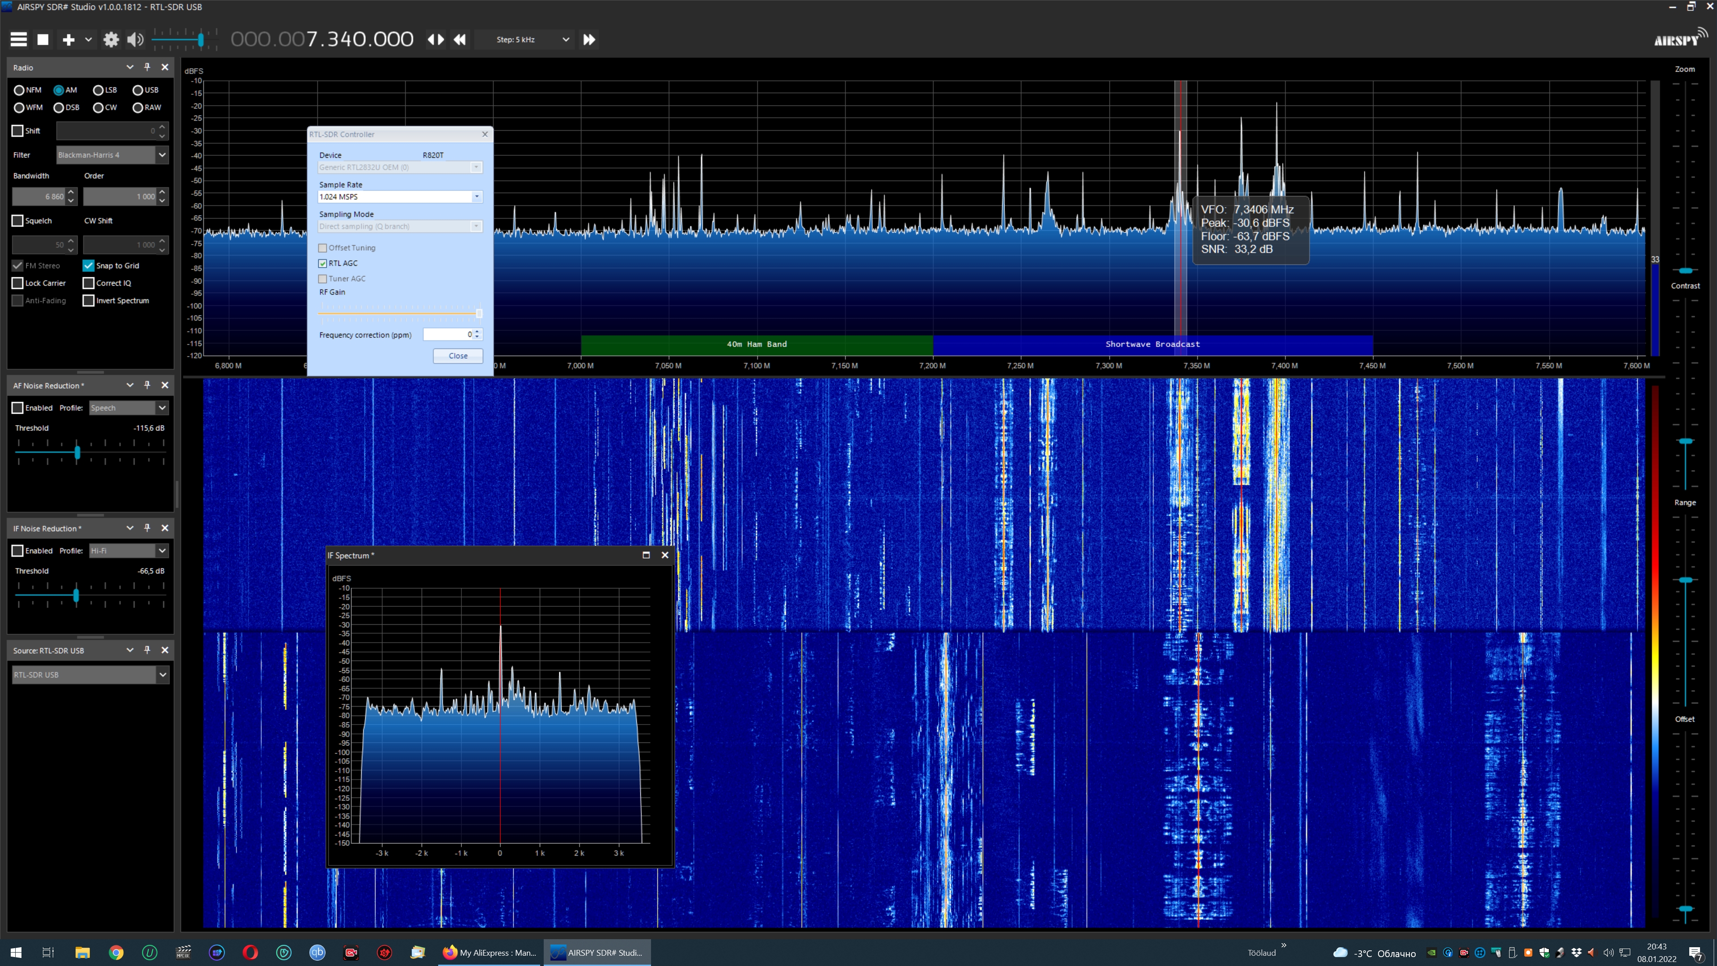Pin the Source: RTL-SDR USB panel
Viewport: 1717px width, 966px height.
click(147, 649)
